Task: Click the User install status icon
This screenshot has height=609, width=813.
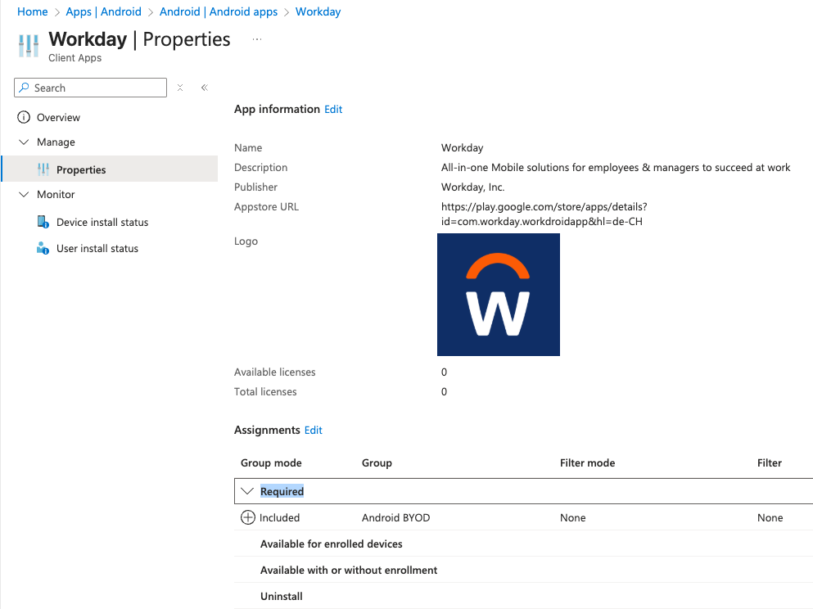Action: (43, 248)
